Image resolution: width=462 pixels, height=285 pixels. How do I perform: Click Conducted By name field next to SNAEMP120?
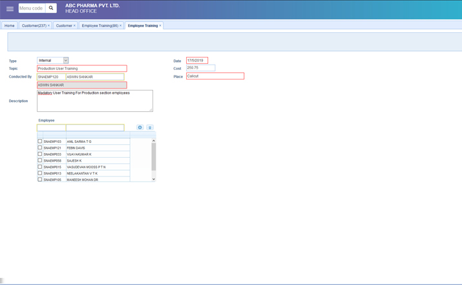click(95, 77)
